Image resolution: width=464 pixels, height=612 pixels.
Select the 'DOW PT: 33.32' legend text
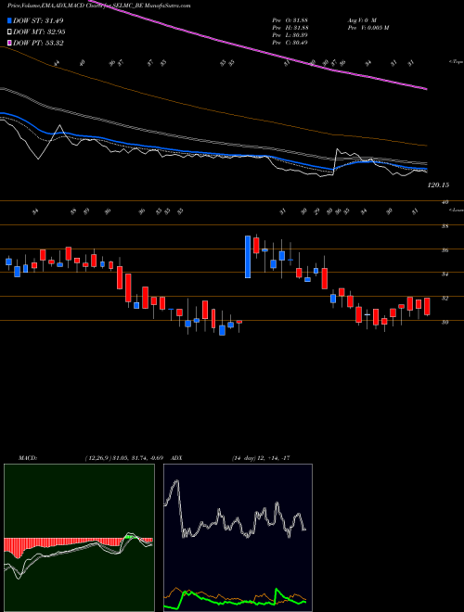(38, 43)
